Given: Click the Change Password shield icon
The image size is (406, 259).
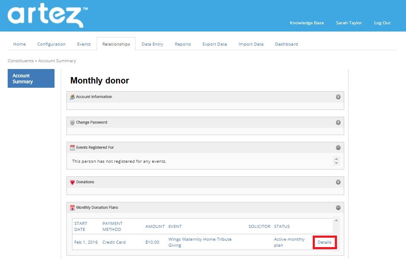Looking at the screenshot, I should [x=72, y=123].
